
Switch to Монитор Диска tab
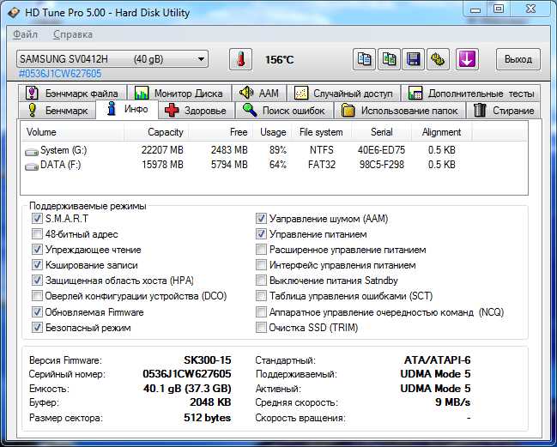179,93
